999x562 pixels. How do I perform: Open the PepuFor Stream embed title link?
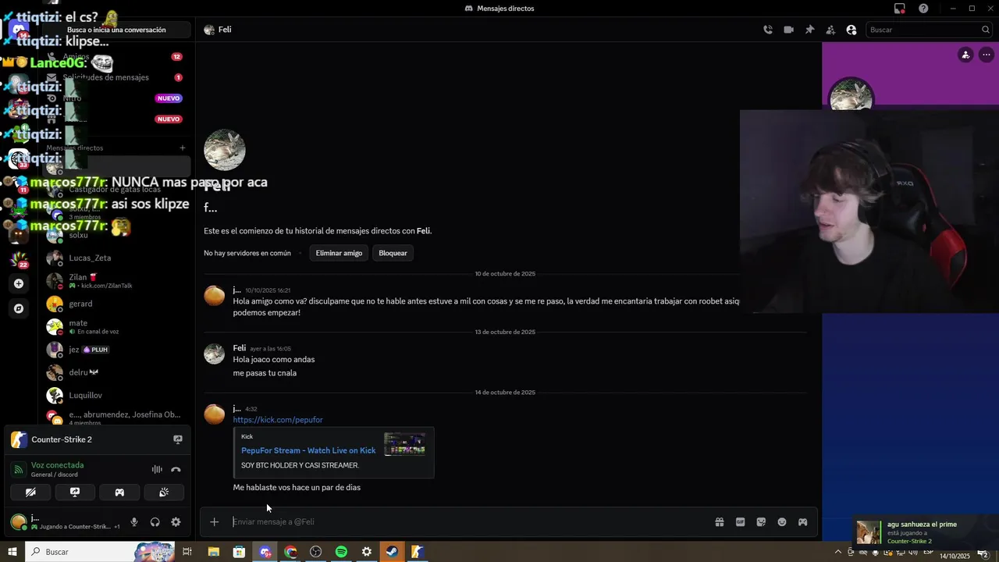point(308,450)
